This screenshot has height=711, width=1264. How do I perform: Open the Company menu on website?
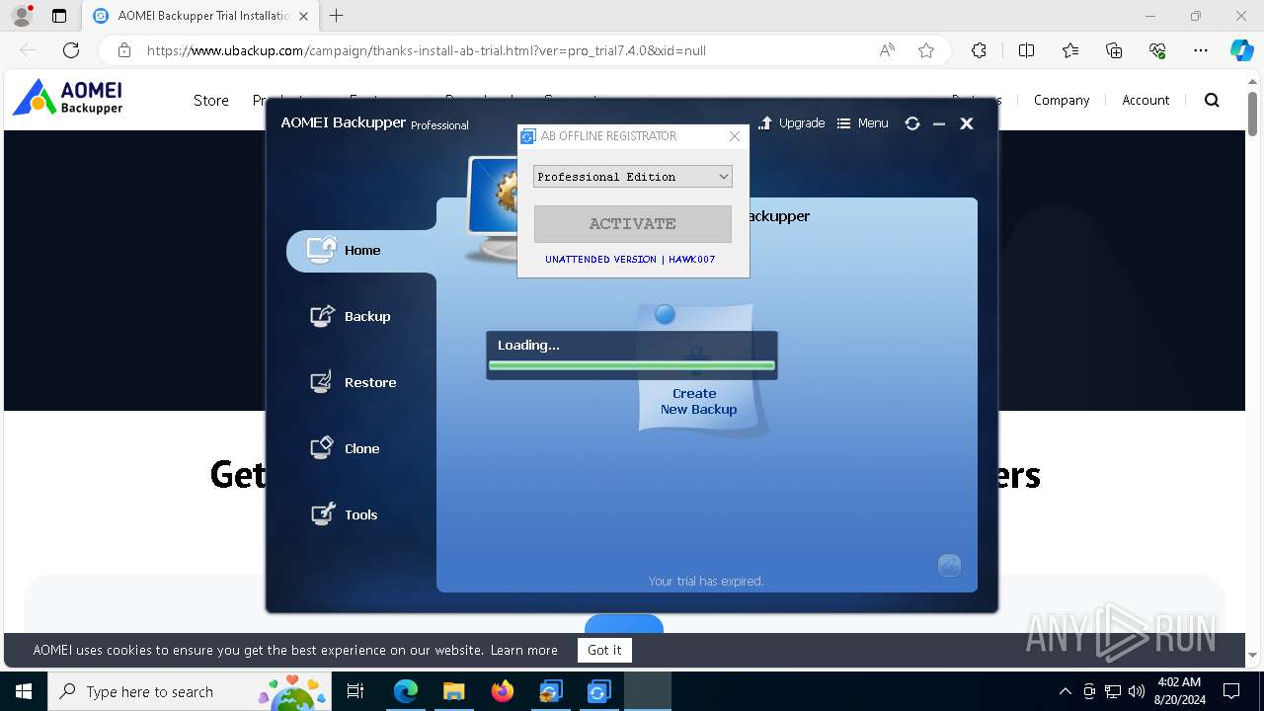pos(1062,100)
